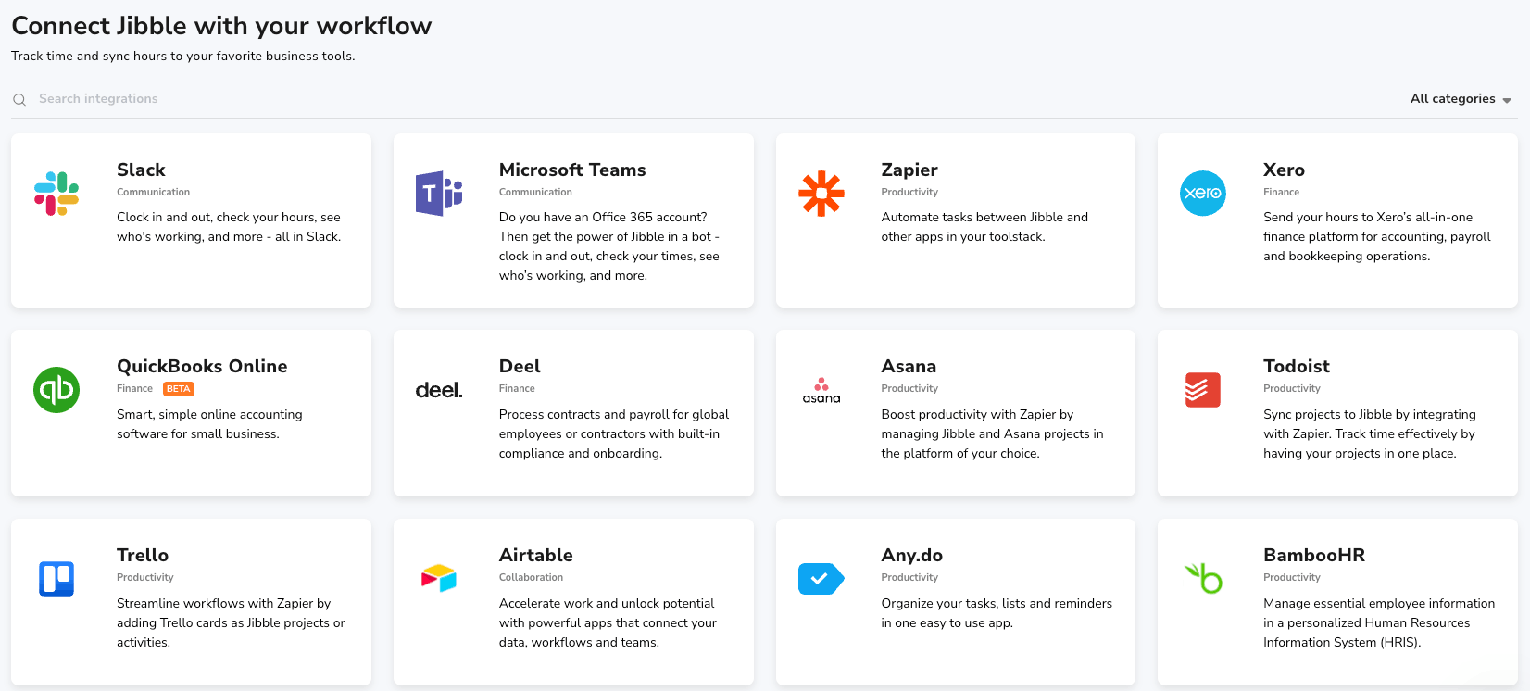Viewport: 1530px width, 691px height.
Task: Click the search magnifier icon
Action: tap(19, 99)
